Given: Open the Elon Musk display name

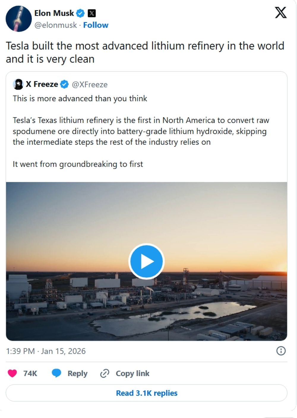Looking at the screenshot, I should (x=54, y=13).
